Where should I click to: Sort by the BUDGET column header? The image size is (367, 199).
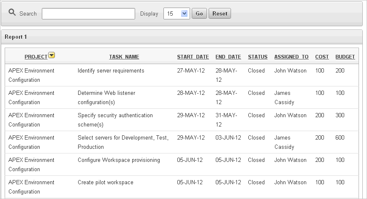(x=345, y=57)
